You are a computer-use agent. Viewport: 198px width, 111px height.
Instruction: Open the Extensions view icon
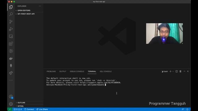click(11, 44)
